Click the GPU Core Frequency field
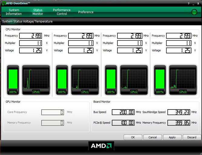 (53, 112)
